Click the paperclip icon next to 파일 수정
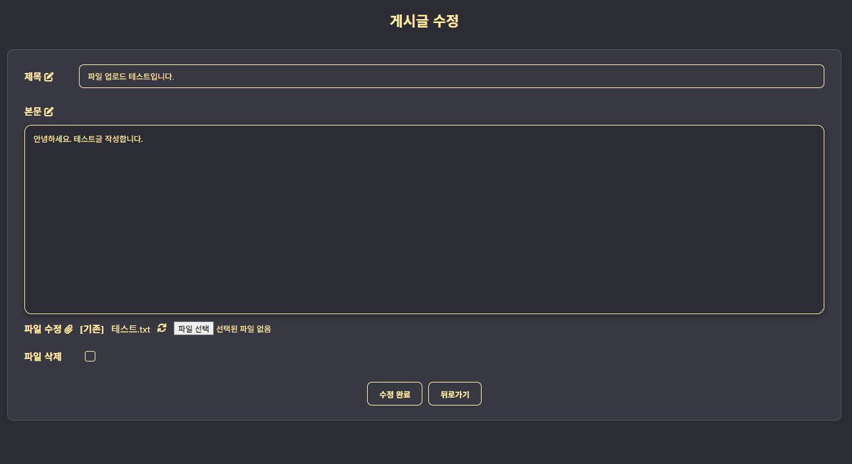 [x=68, y=329]
